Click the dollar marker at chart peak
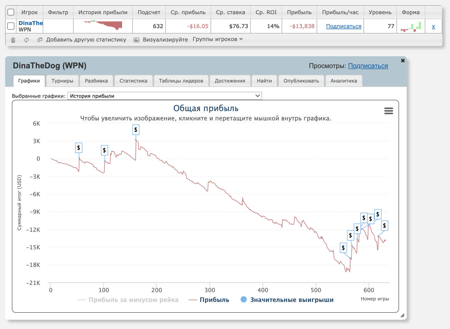The image size is (450, 329). point(136,130)
